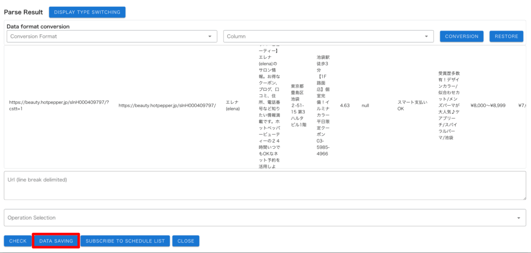Select the エレナ (elena) name cell
This screenshot has width=531, height=253.
click(x=233, y=105)
